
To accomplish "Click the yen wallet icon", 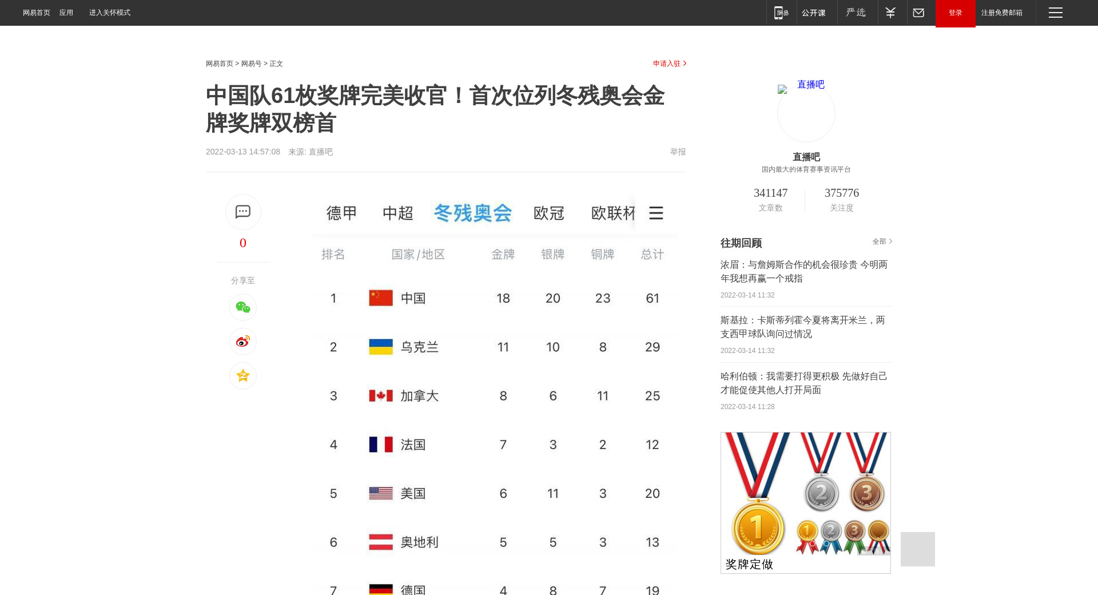I will point(890,13).
